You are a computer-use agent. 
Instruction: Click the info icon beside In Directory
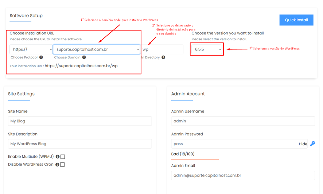(163, 57)
